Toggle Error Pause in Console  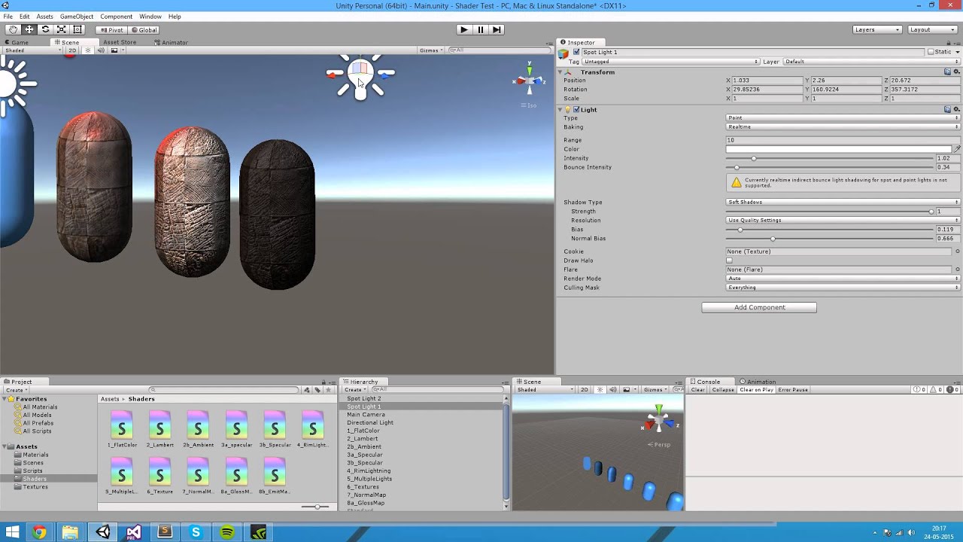coord(793,390)
